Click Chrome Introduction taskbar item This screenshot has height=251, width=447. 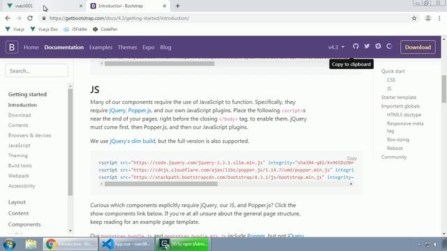(x=70, y=244)
